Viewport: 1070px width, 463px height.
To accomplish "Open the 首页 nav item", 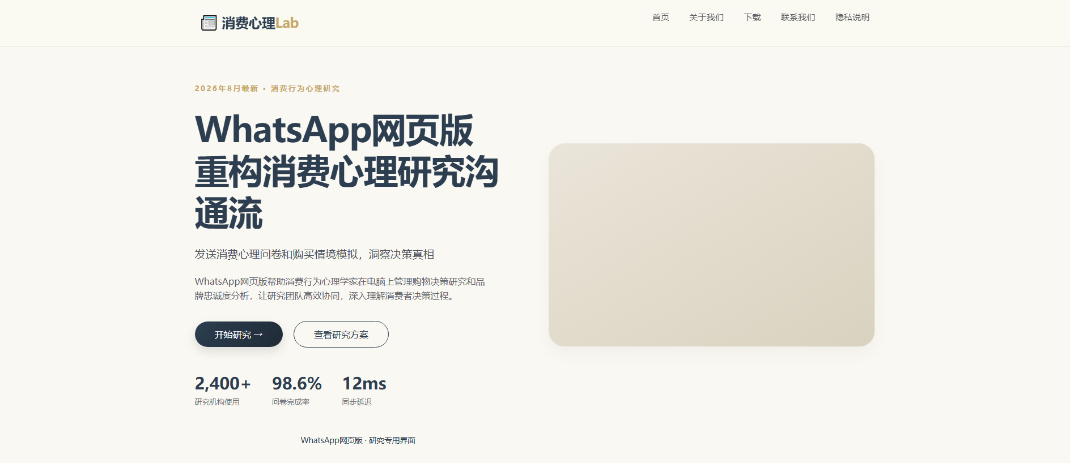I will (x=660, y=18).
